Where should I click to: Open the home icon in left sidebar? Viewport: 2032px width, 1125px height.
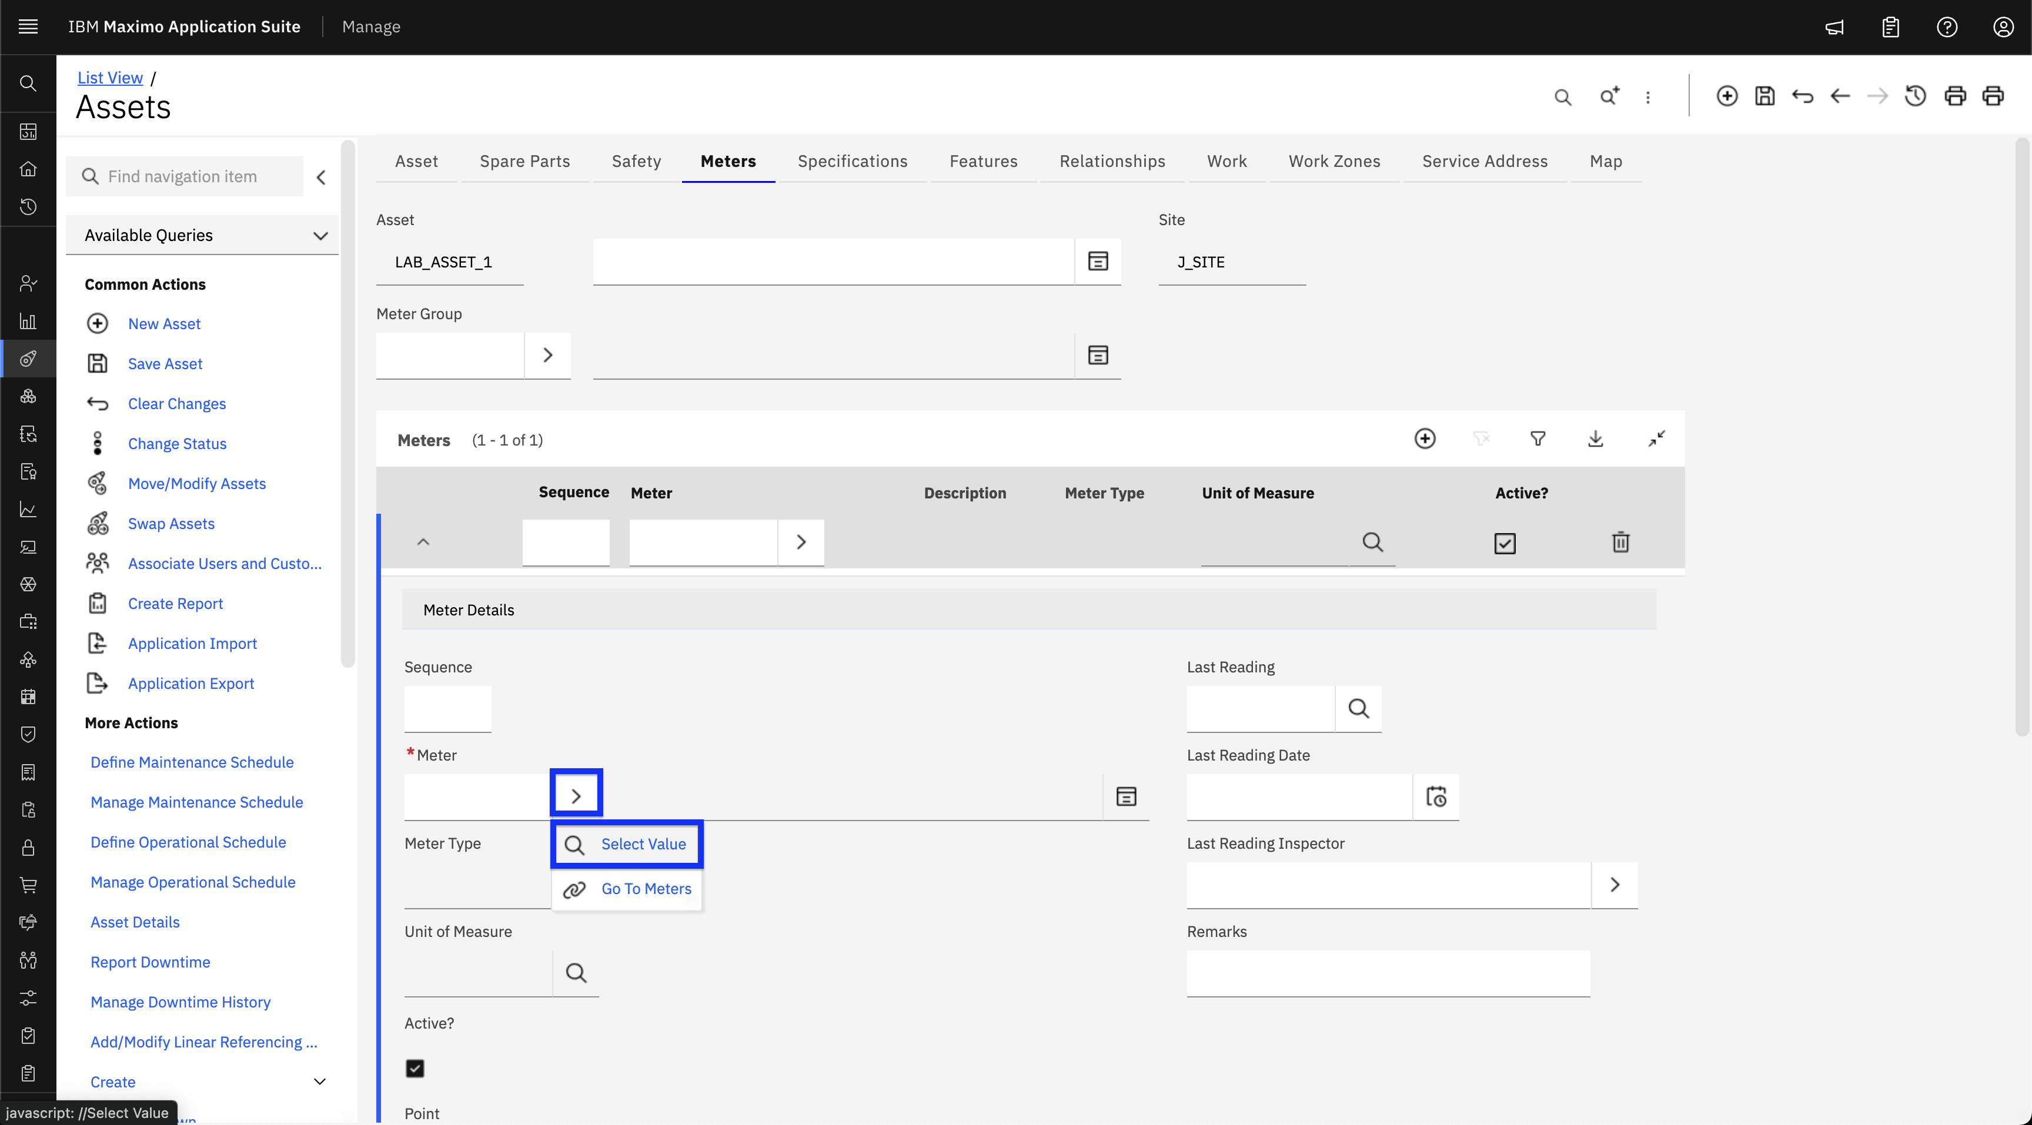[x=28, y=169]
